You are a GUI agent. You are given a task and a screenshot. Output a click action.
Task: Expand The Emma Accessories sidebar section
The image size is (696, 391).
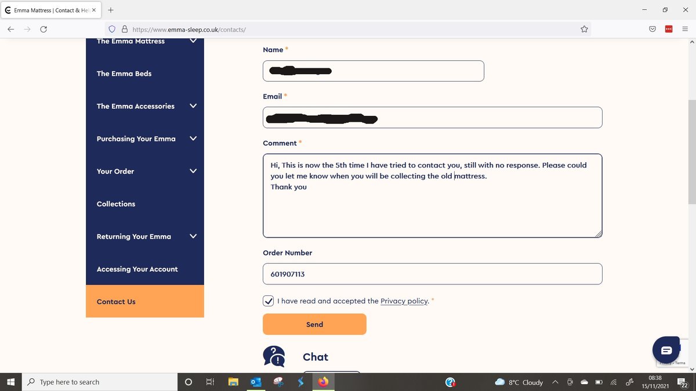pyautogui.click(x=193, y=106)
